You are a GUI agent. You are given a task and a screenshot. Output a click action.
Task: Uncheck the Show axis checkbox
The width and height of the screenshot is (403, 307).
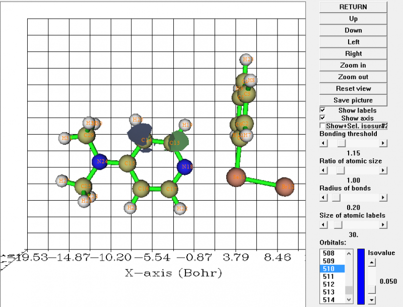pos(322,118)
